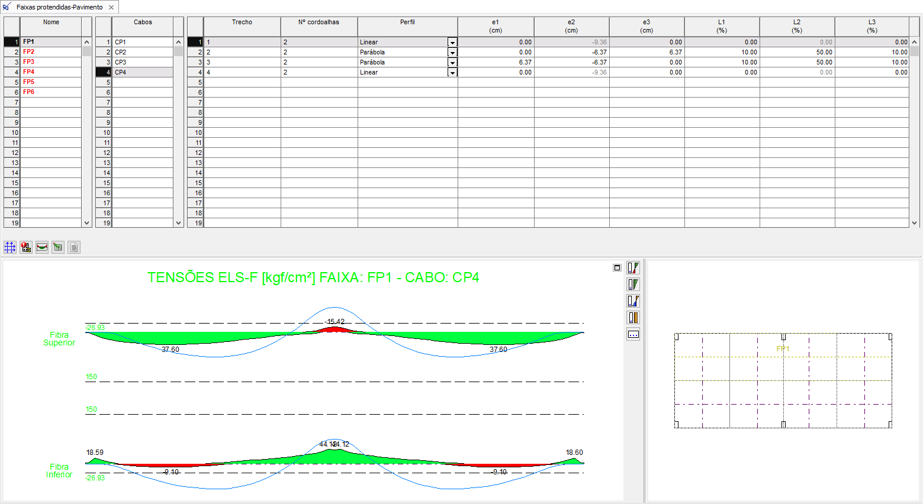Open Perfil dropdown for trecho 2 Parábola
The width and height of the screenshot is (923, 504).
452,53
